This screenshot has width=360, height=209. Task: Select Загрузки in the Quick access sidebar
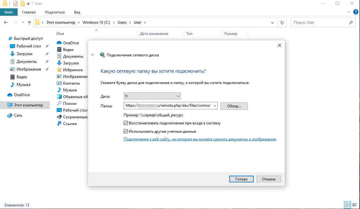pyautogui.click(x=21, y=54)
